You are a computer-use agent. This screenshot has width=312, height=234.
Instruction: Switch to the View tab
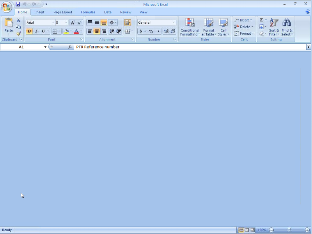144,12
